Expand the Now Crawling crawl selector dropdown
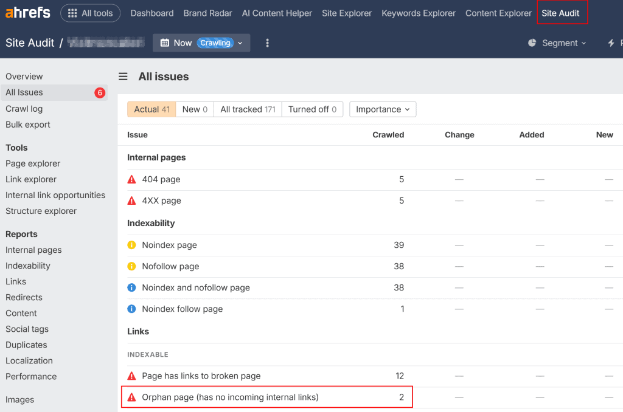623x412 pixels. [201, 43]
